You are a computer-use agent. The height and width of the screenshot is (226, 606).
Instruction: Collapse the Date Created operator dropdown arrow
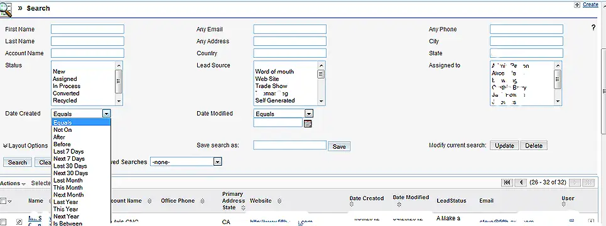pos(107,114)
